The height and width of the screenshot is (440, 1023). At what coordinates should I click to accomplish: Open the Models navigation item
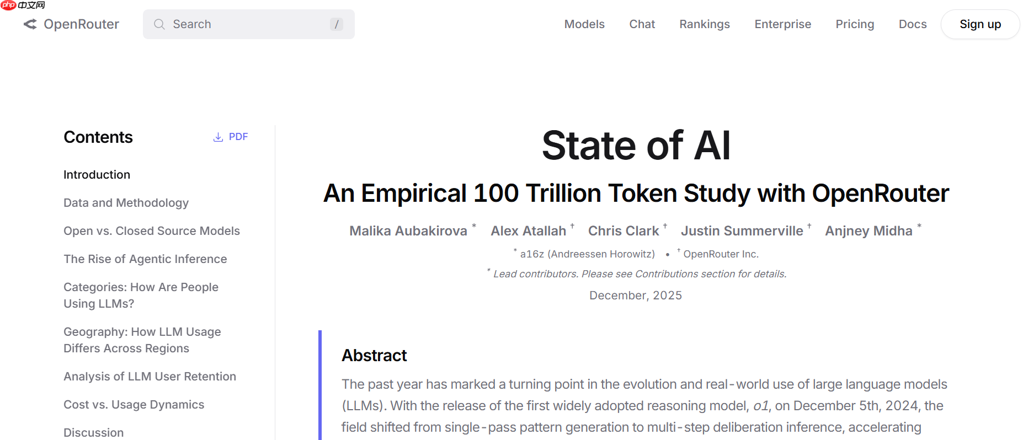584,24
